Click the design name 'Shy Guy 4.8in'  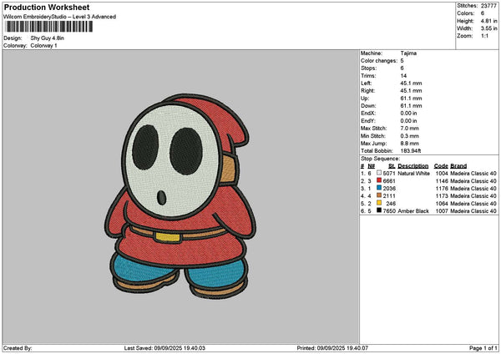coord(48,38)
